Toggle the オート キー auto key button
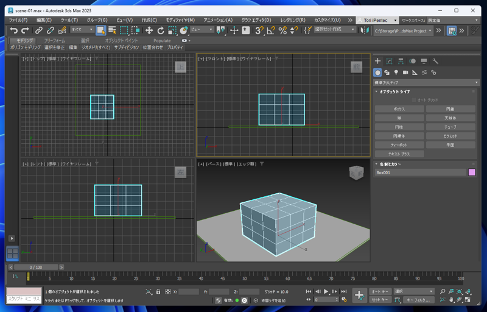Screen dimensions: 487x312 (x=380, y=291)
